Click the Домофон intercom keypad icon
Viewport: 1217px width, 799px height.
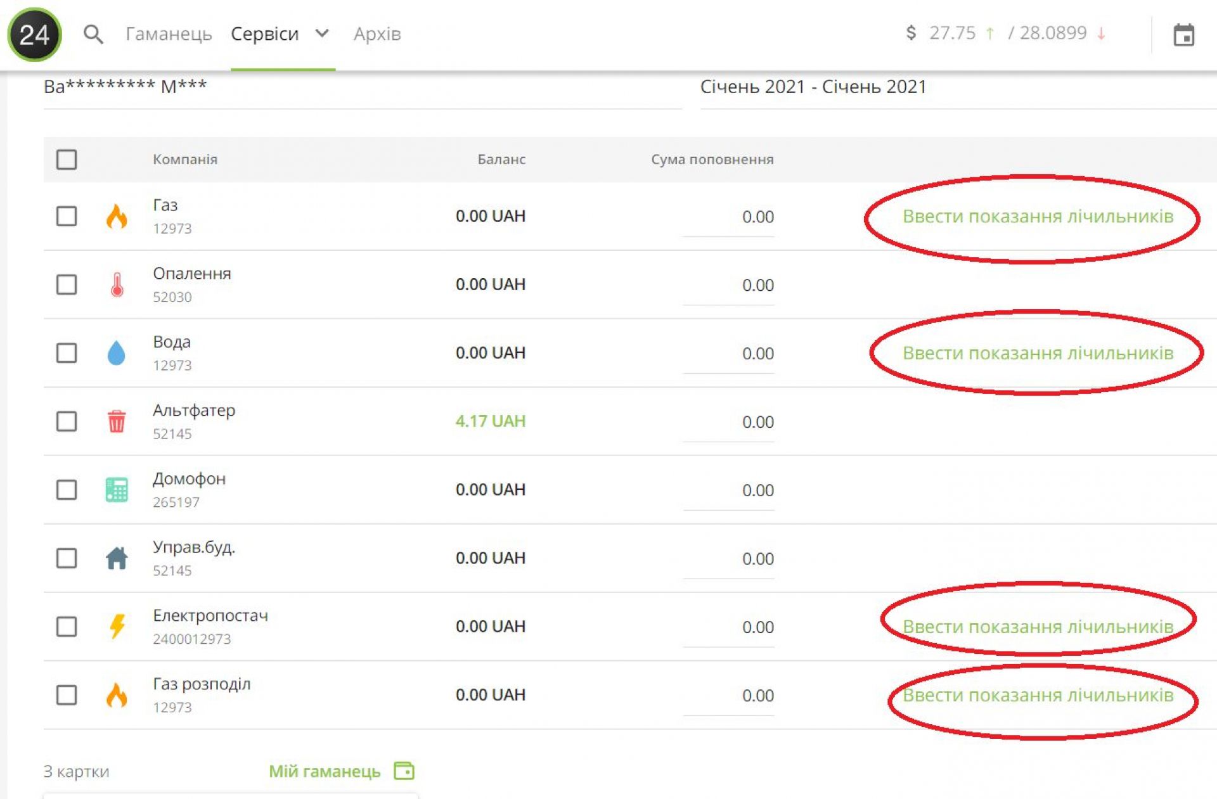(x=117, y=490)
